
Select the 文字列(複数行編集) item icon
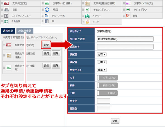[88, 3]
